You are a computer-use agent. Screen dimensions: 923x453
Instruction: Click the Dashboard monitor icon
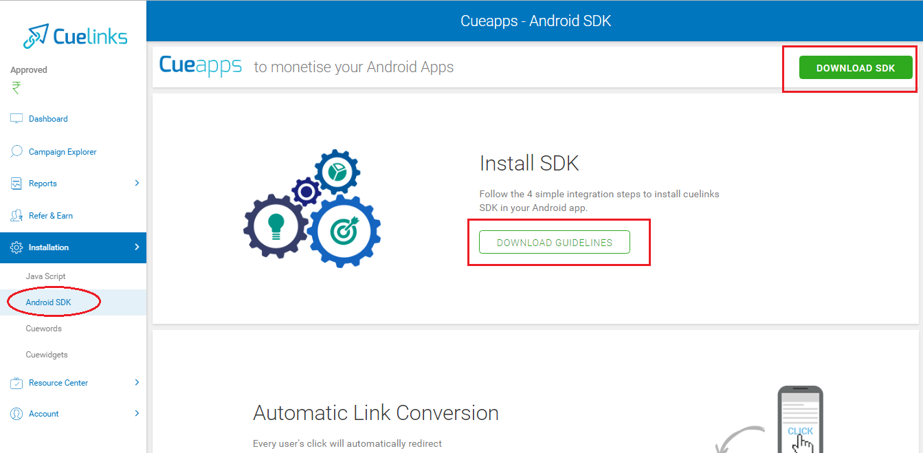(16, 119)
